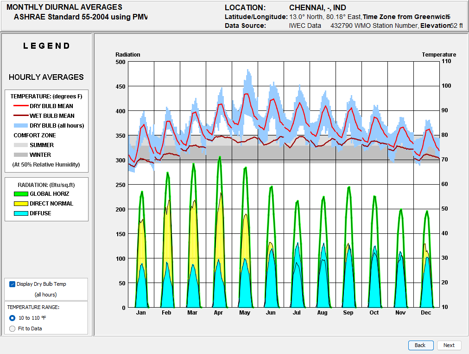Click the Apr month label

218,313
